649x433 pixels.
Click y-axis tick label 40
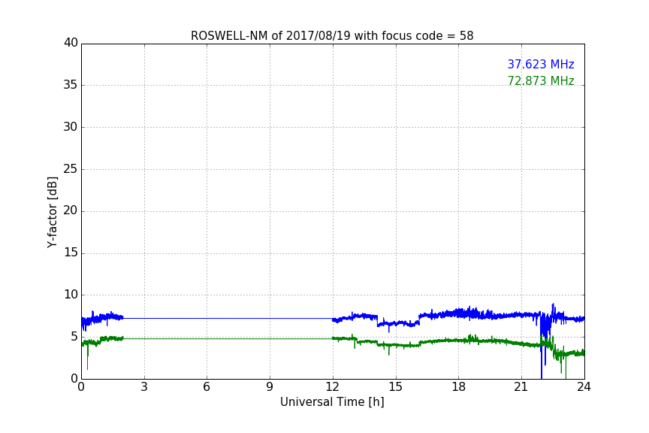[71, 43]
